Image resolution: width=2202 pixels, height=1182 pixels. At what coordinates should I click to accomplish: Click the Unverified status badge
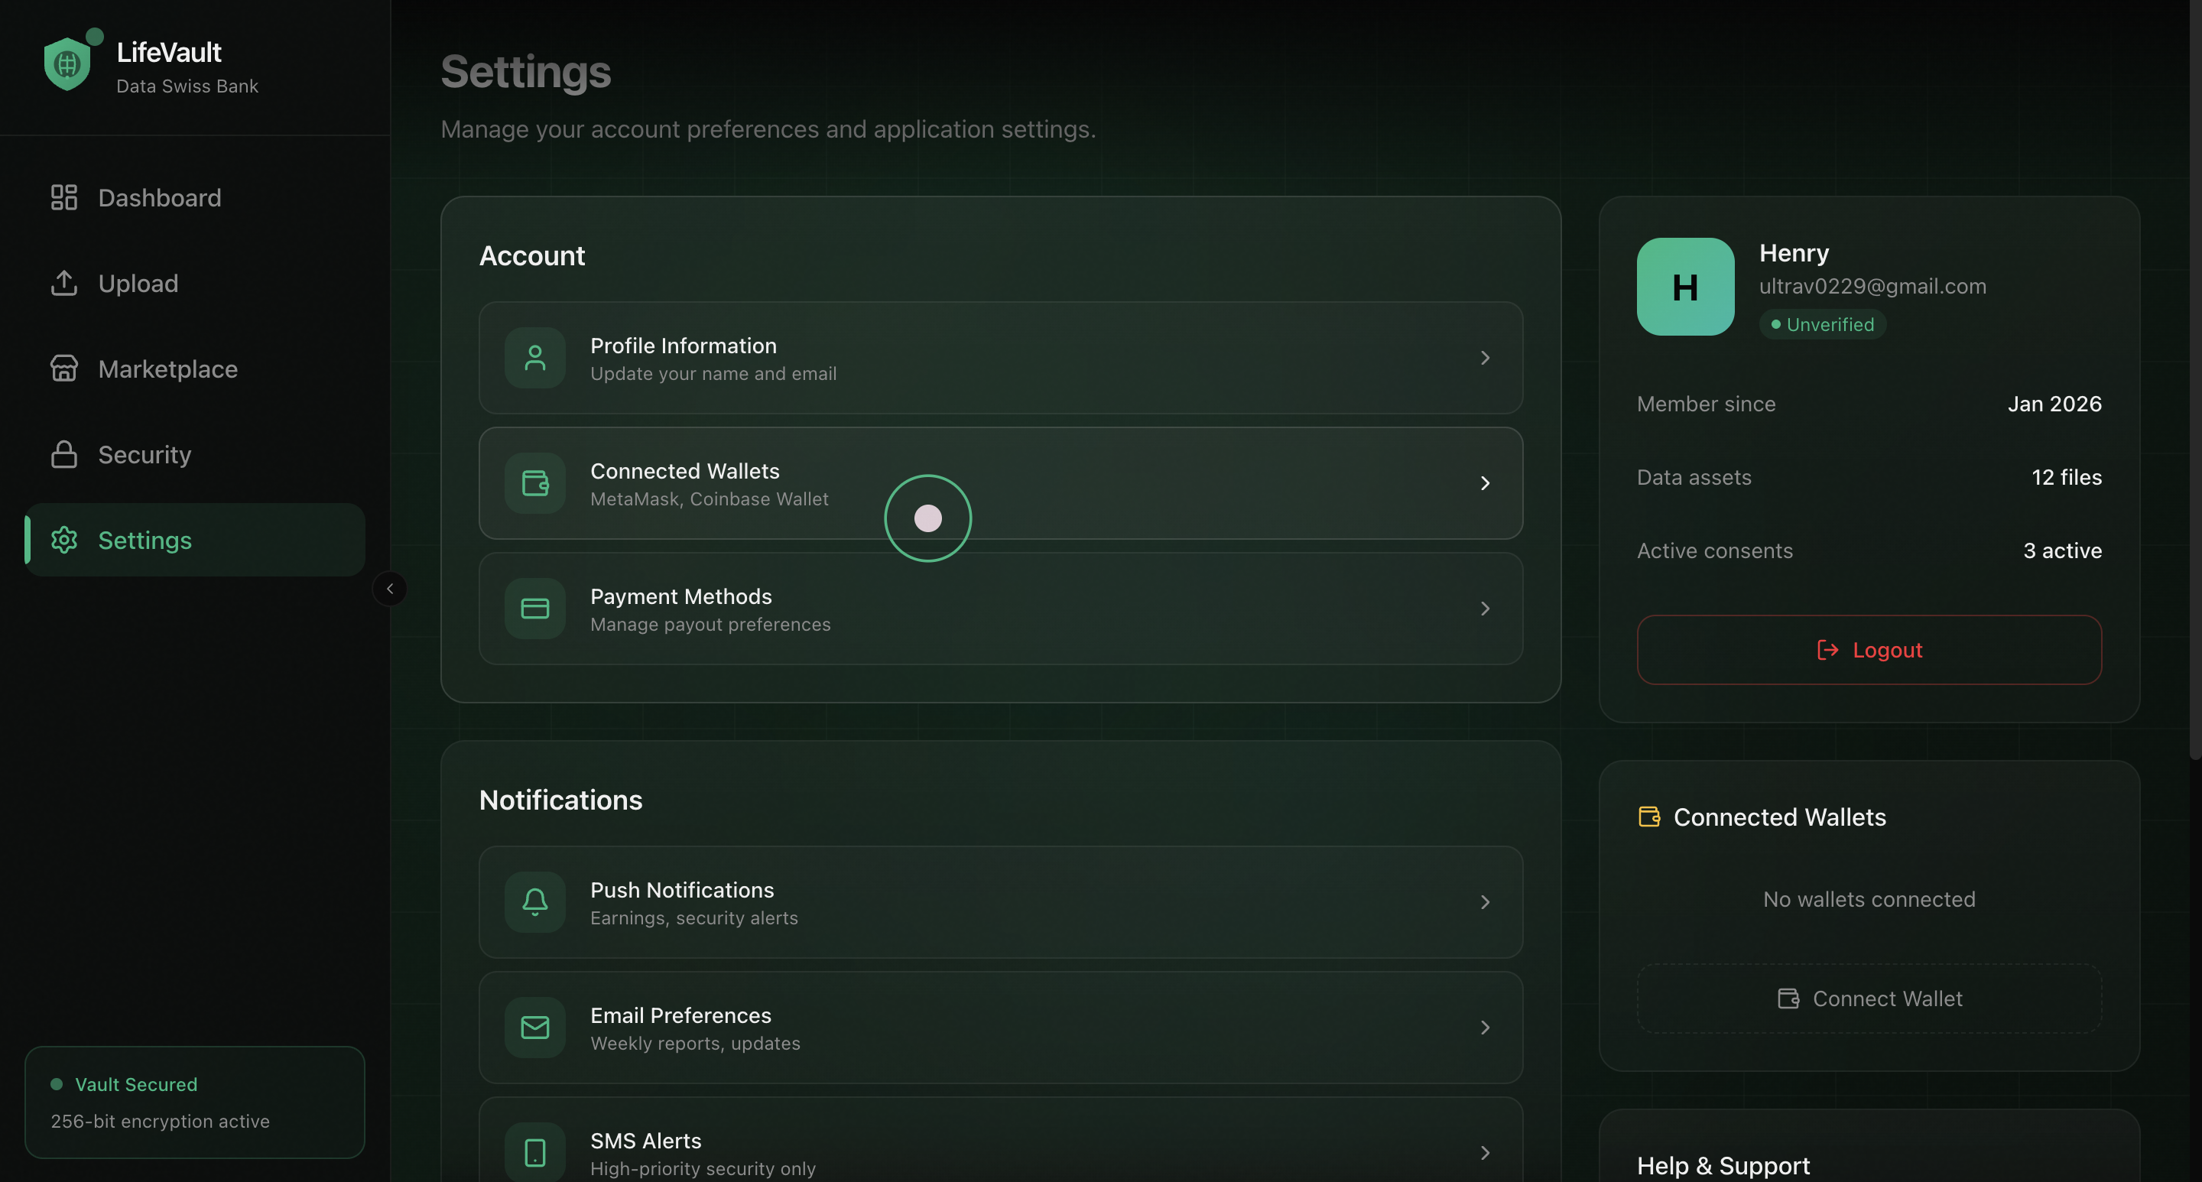[x=1823, y=325]
